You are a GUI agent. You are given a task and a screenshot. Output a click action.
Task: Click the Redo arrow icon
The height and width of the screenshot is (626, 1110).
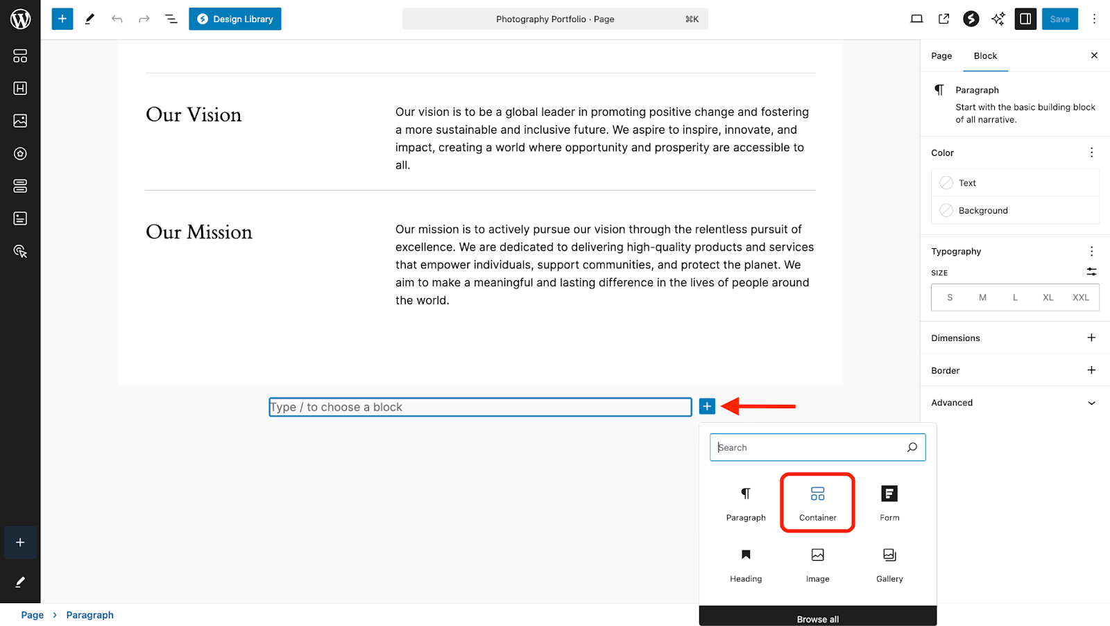pos(144,19)
